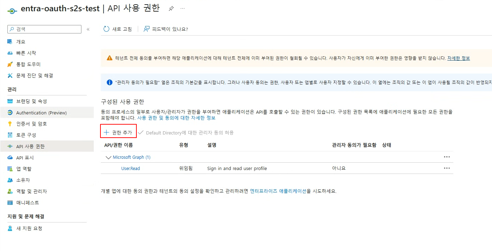Viewport: 492px width, 251px height.
Task: Open the User.Read permission link
Action: tap(130, 169)
